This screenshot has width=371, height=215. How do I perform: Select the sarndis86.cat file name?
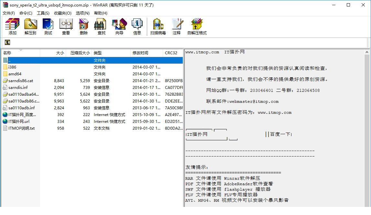(x=21, y=81)
